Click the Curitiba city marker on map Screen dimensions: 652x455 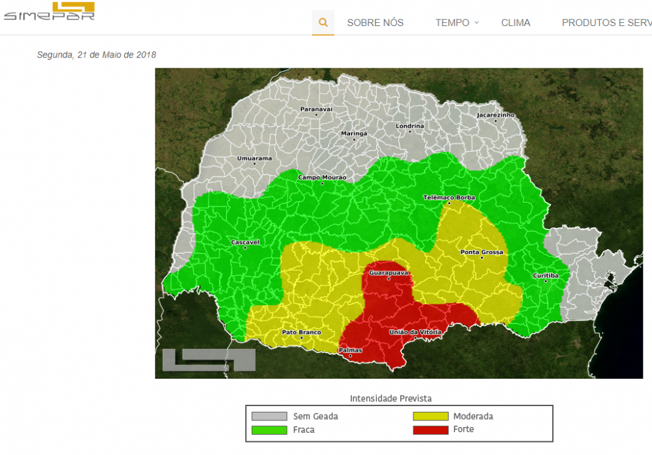[546, 280]
